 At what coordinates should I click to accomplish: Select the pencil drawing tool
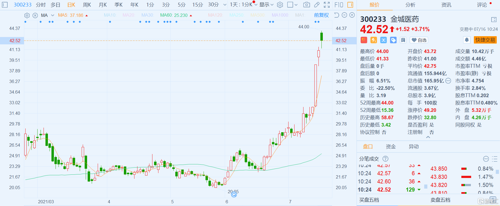pyautogui.click(x=317, y=5)
